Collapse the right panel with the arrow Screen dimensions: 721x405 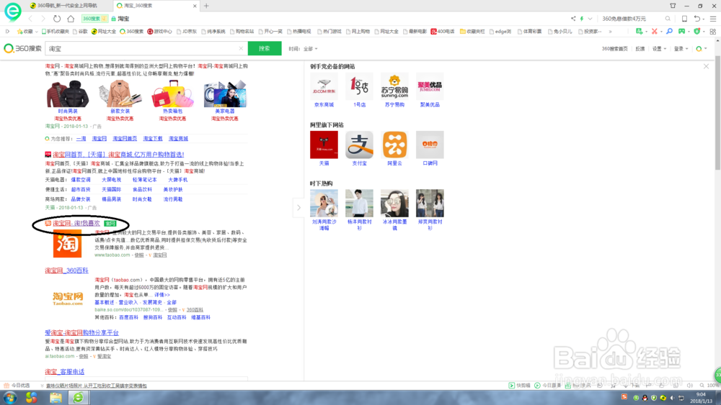pos(298,208)
